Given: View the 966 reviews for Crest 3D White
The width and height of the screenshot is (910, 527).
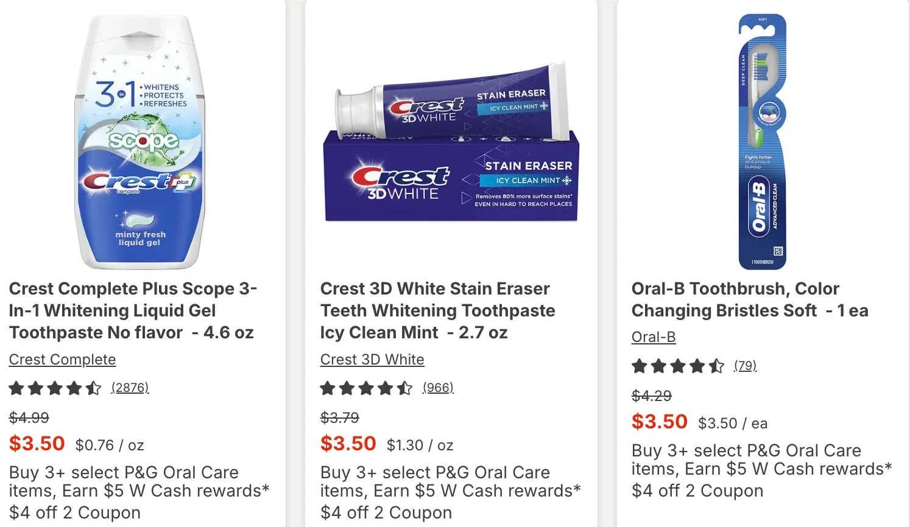Looking at the screenshot, I should coord(438,388).
